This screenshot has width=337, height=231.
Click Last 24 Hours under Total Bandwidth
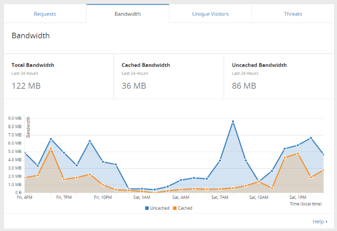25,73
